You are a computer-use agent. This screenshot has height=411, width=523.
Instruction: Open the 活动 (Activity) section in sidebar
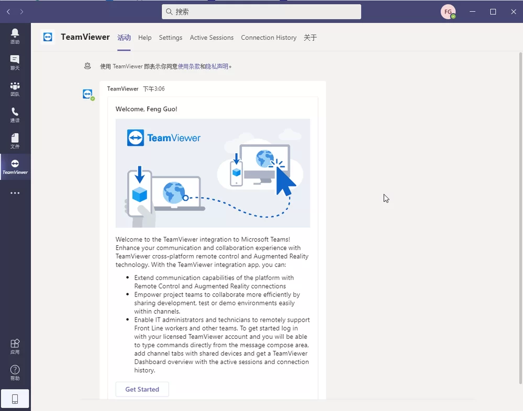[15, 36]
